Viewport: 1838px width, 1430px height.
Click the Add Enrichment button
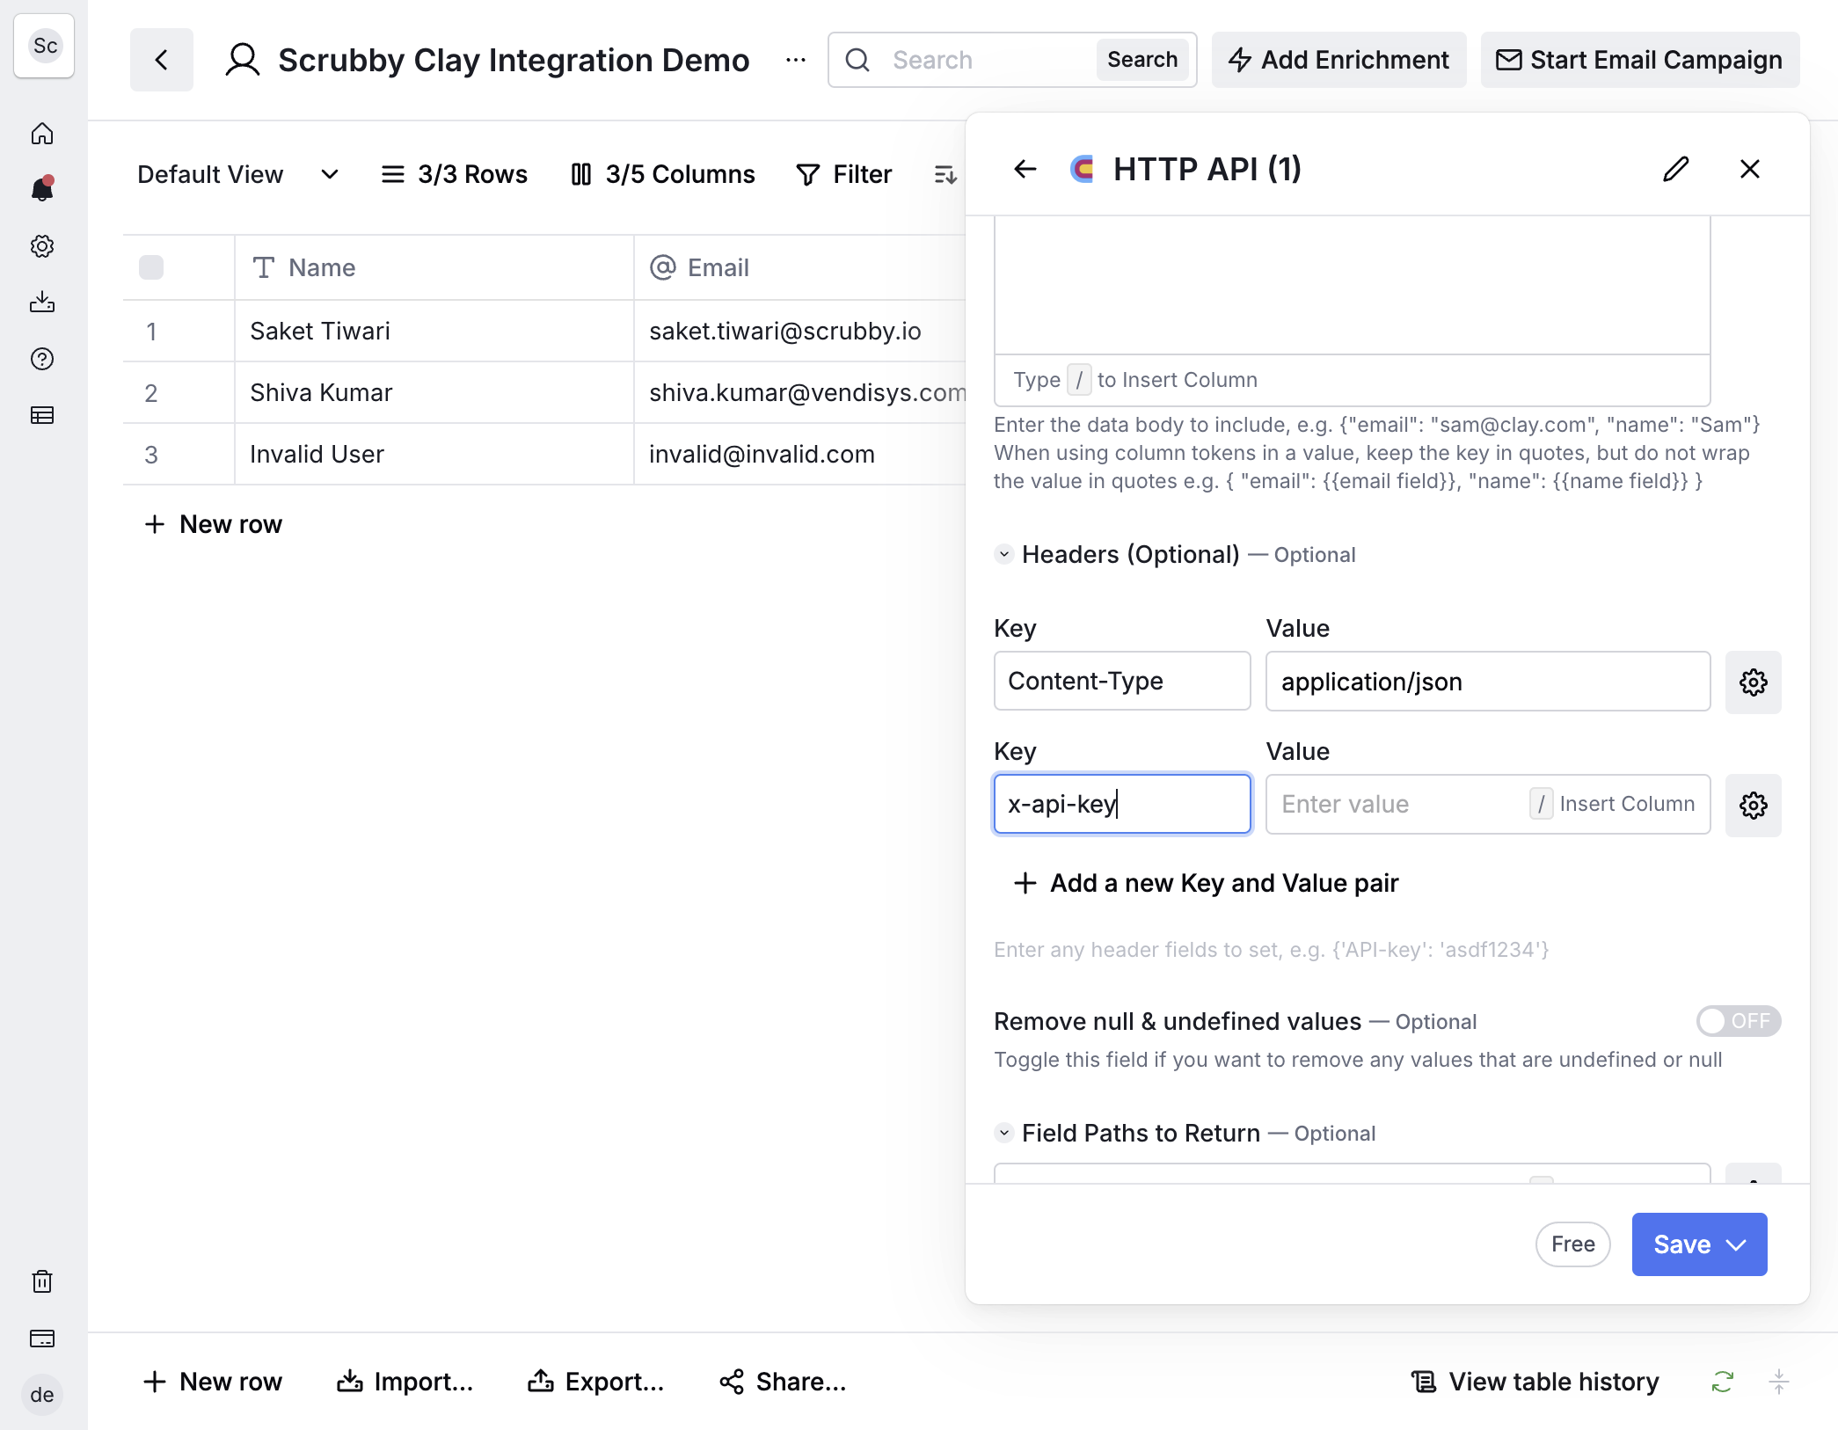(x=1338, y=60)
